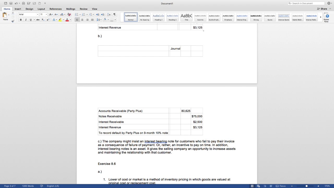Open the Insert tab
Screen dimensions: 334x188
pyautogui.click(x=18, y=9)
